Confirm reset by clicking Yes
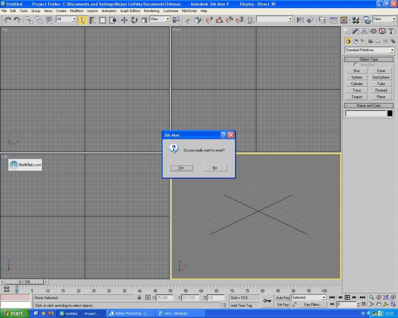Image resolution: width=398 pixels, height=318 pixels. [x=181, y=168]
